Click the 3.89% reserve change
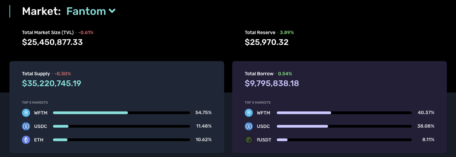The height and width of the screenshot is (157, 456). click(x=287, y=33)
